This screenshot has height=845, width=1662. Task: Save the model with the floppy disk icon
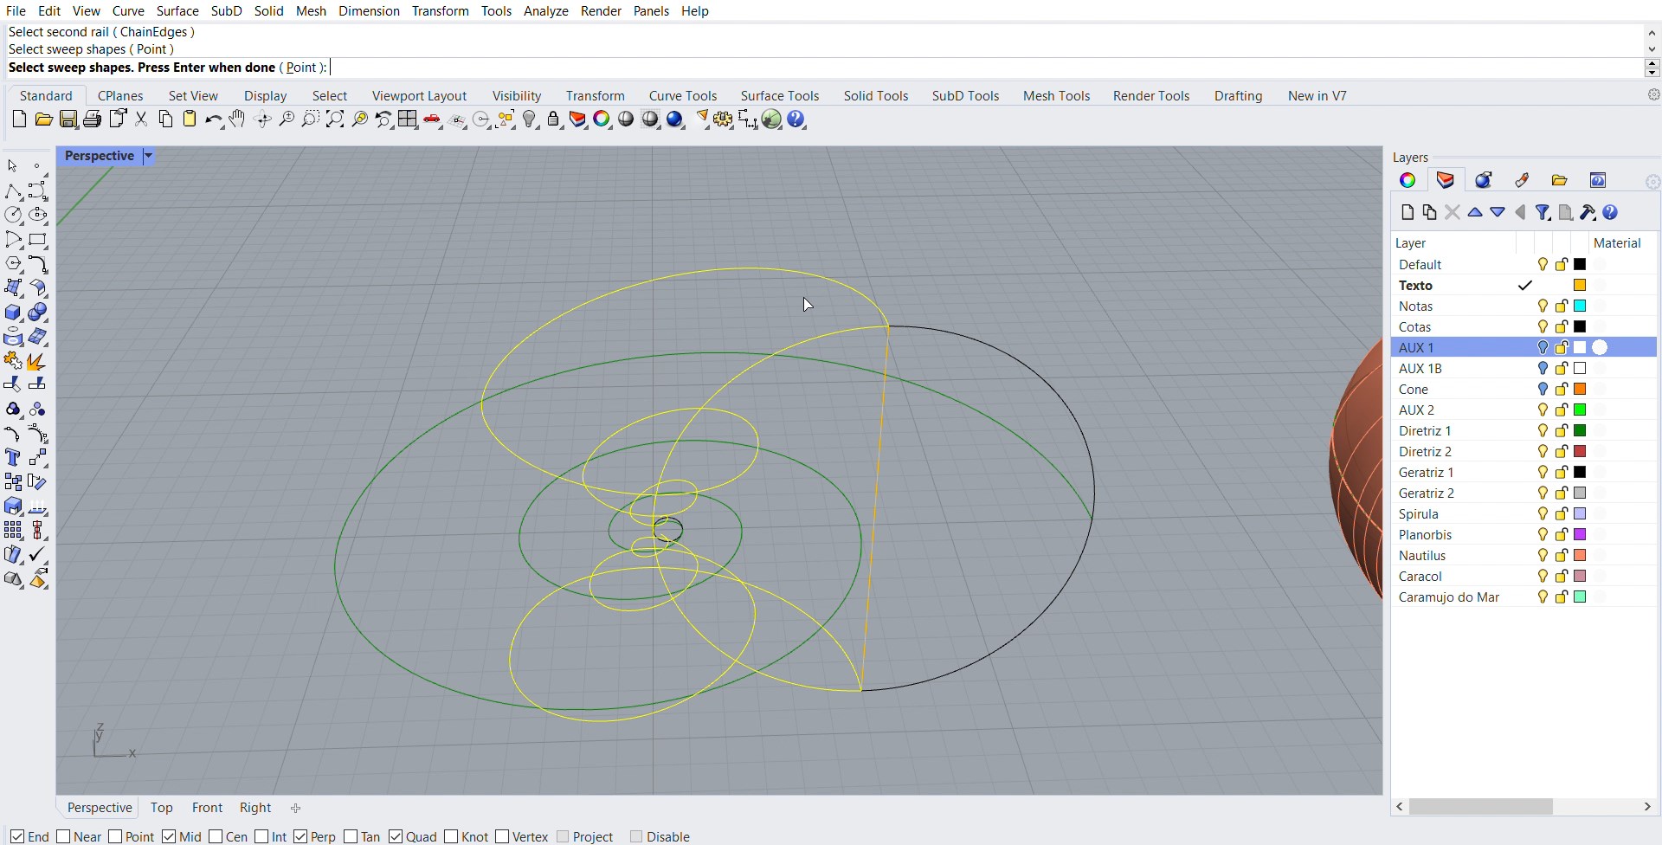[x=68, y=119]
